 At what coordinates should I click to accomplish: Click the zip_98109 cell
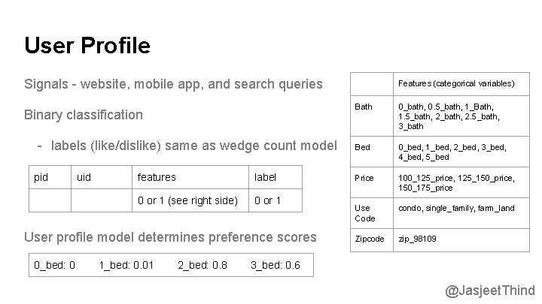pyautogui.click(x=461, y=240)
